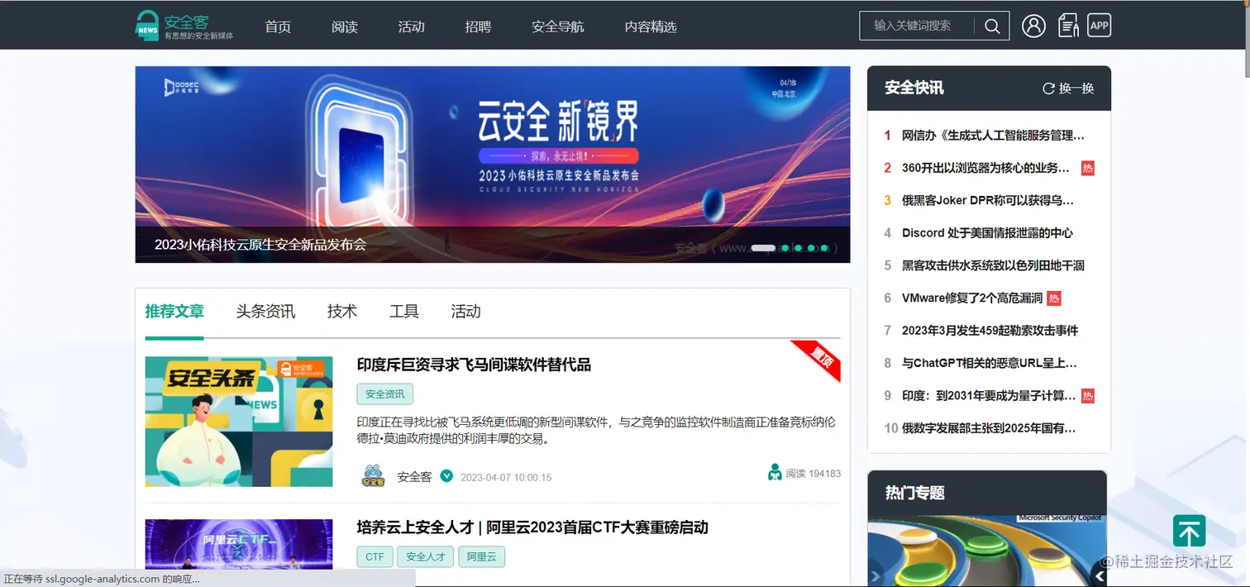Viewport: 1250px width, 587px height.
Task: Click the 阿里云 tag
Action: pos(481,556)
